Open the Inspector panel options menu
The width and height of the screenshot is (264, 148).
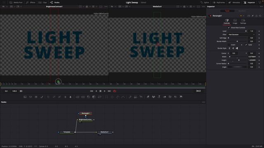261,7
